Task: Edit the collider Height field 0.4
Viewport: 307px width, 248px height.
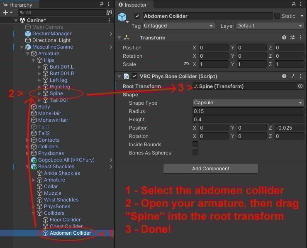Action: coord(248,119)
